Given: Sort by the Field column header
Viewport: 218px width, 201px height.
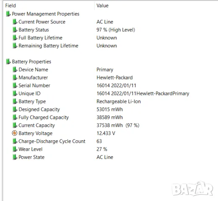Looking at the screenshot, I should point(10,5).
